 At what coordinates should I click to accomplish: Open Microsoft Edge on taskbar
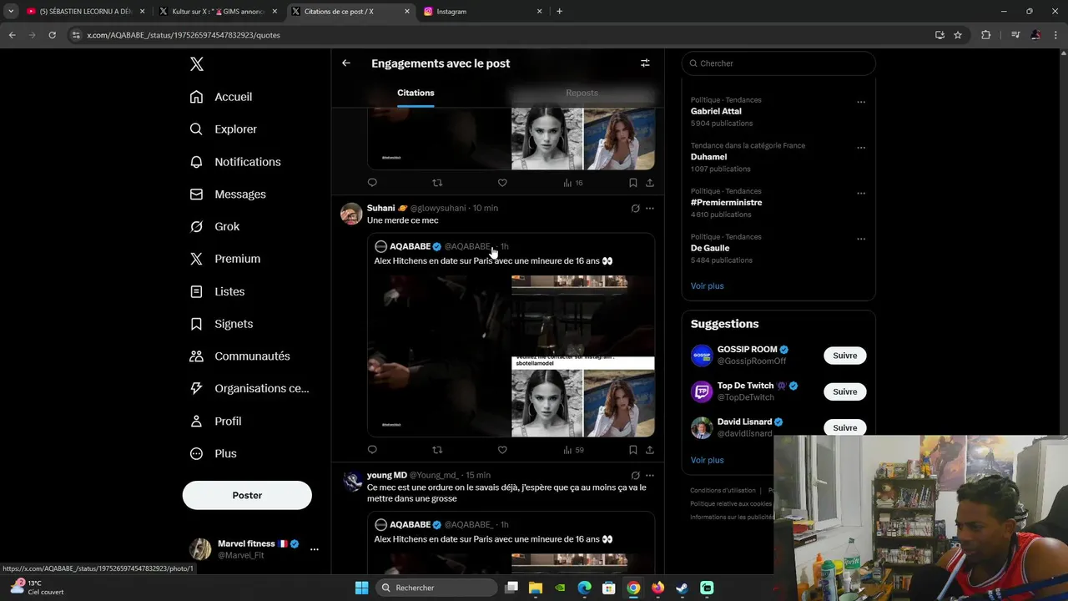[585, 588]
